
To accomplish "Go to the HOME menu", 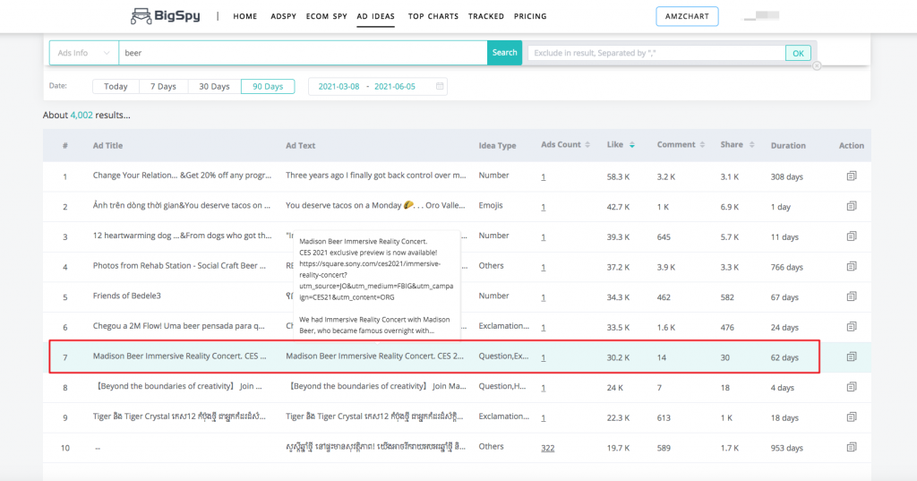I will pyautogui.click(x=245, y=16).
